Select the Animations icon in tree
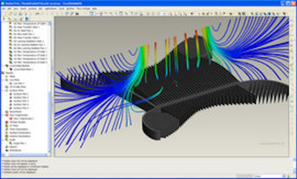 [7, 150]
